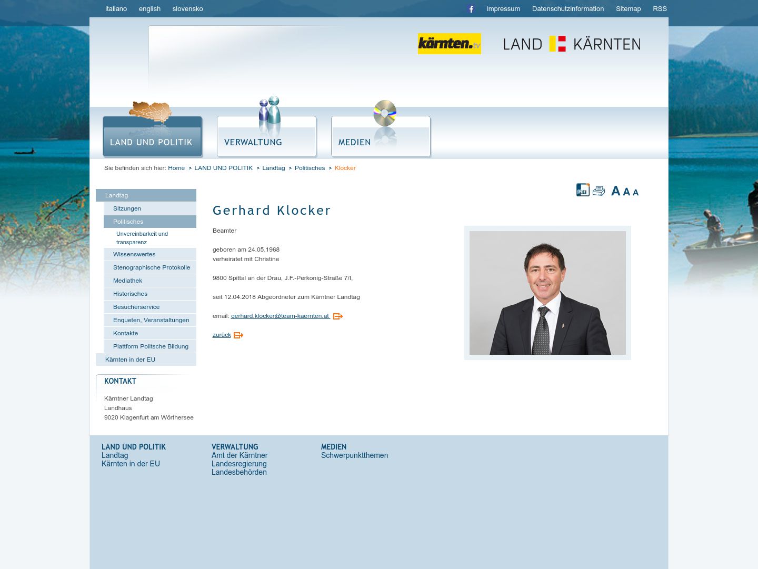Open Wissenswertes sidebar item
The image size is (758, 569).
(x=150, y=254)
